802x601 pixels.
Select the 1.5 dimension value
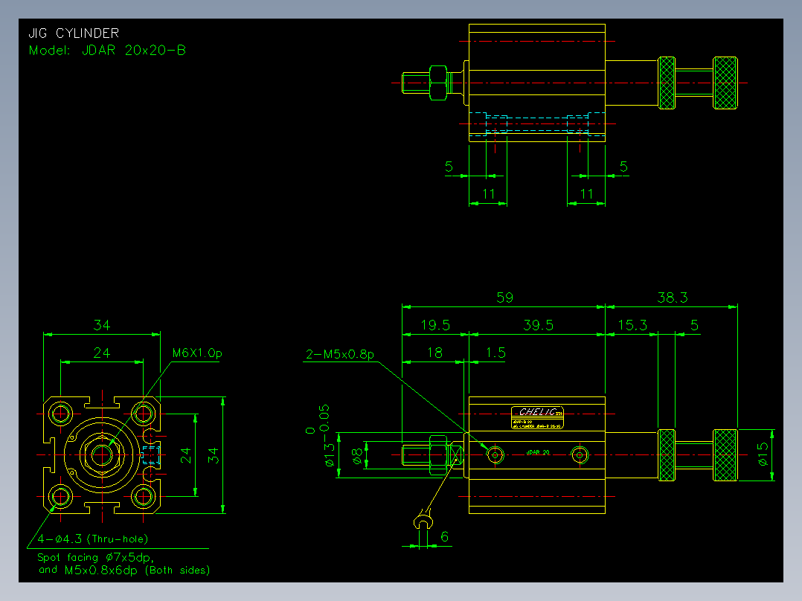tap(495, 353)
